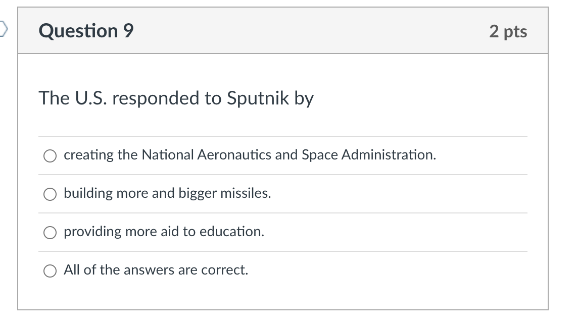This screenshot has height=327, width=577.
Task: Select the radio button for creating NASA
Action: point(50,156)
